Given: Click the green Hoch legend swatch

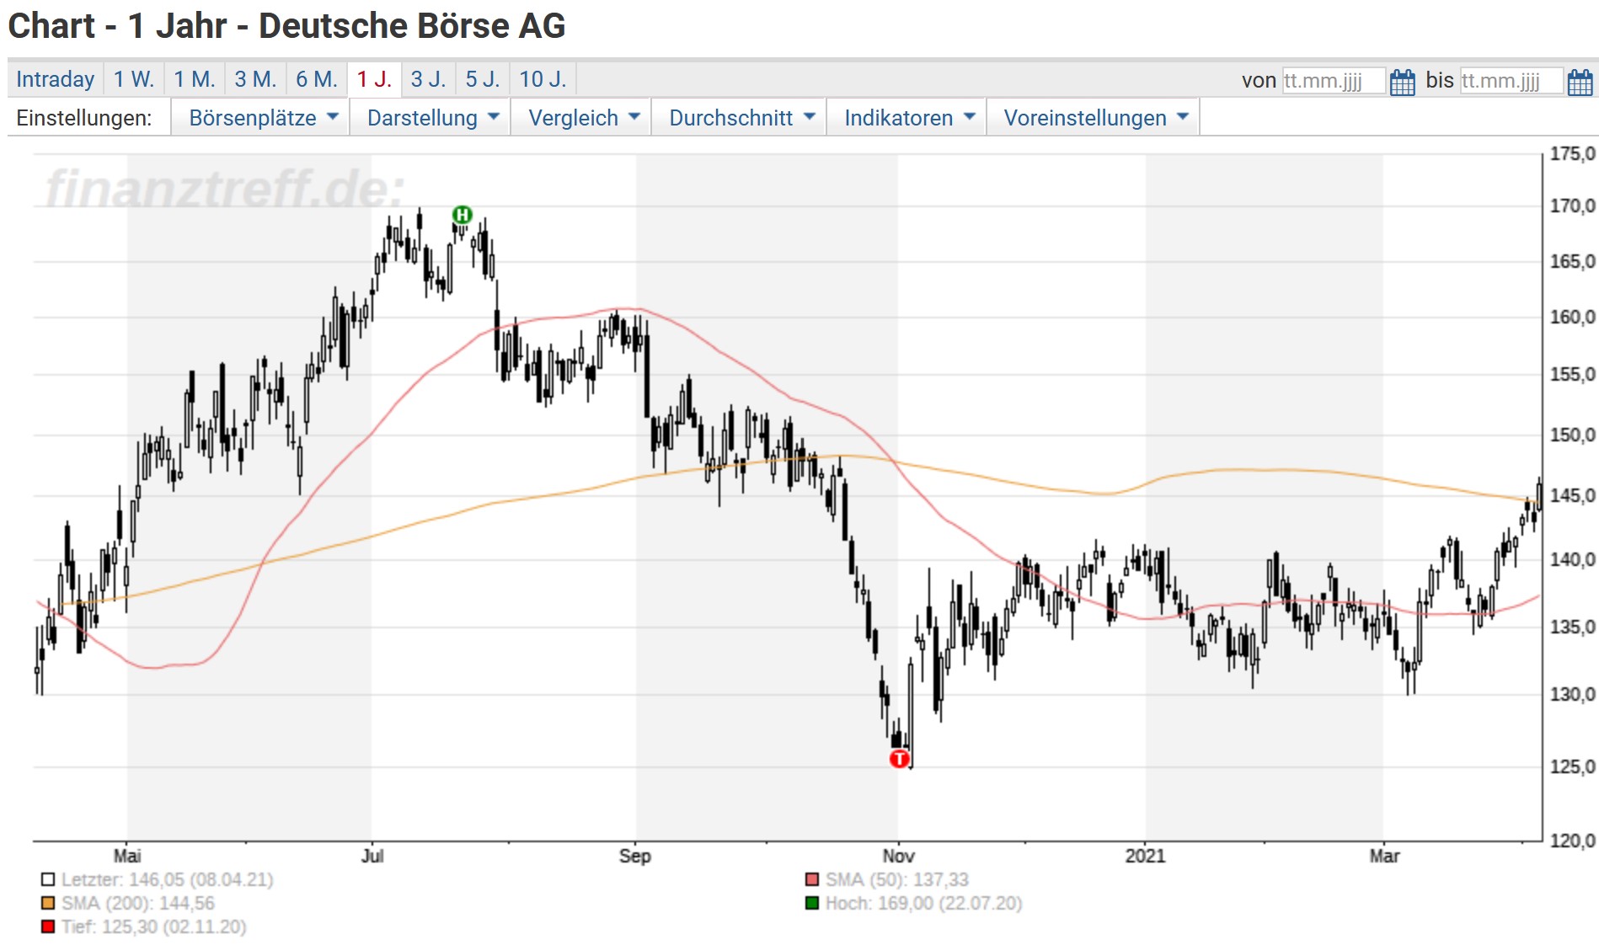Looking at the screenshot, I should click(x=812, y=903).
